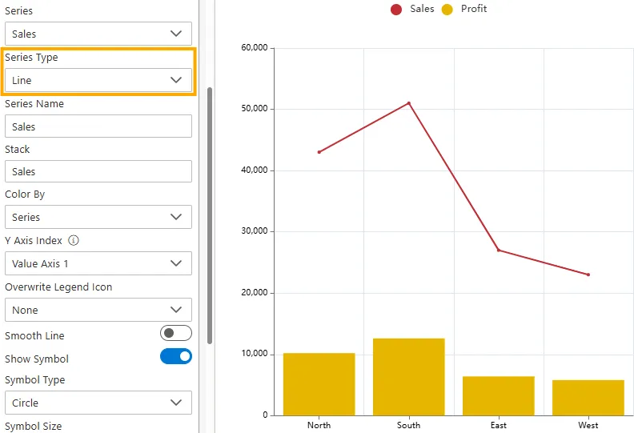Open the Y Axis Index dropdown
Screen dimensions: 634x433
pos(98,263)
